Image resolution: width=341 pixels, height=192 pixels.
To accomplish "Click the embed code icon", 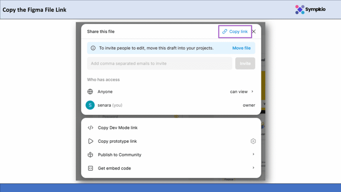I will pos(90,168).
